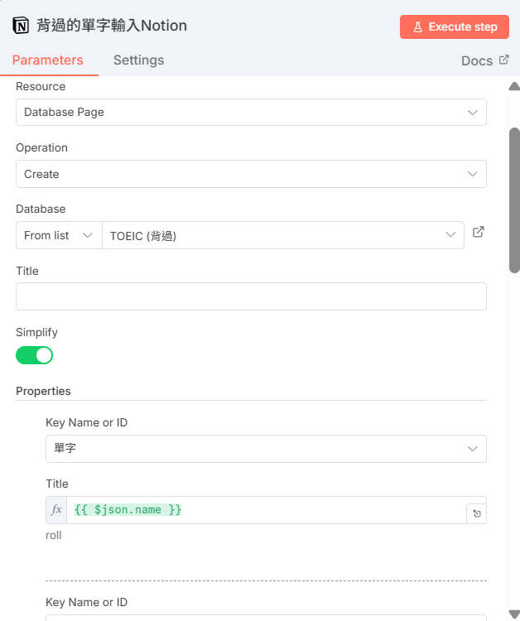The image size is (520, 621).
Task: Open the expression editor expand icon
Action: (x=476, y=513)
